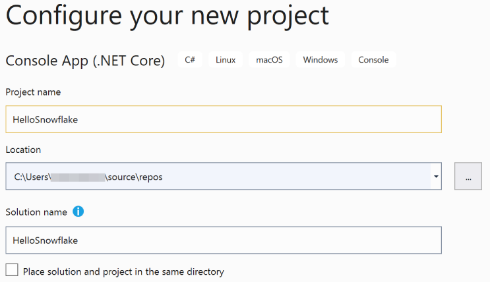Enable placing solution and project in same directory
Screen dimensions: 490x282
pos(12,271)
